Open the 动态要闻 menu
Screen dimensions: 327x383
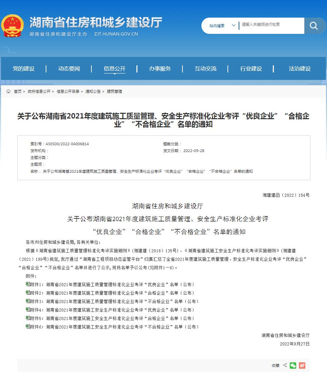[x=69, y=69]
